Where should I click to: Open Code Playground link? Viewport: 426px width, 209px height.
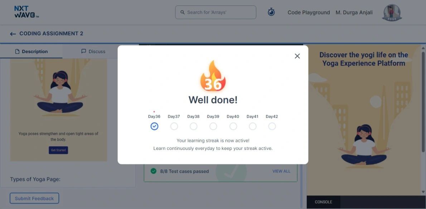pyautogui.click(x=309, y=13)
